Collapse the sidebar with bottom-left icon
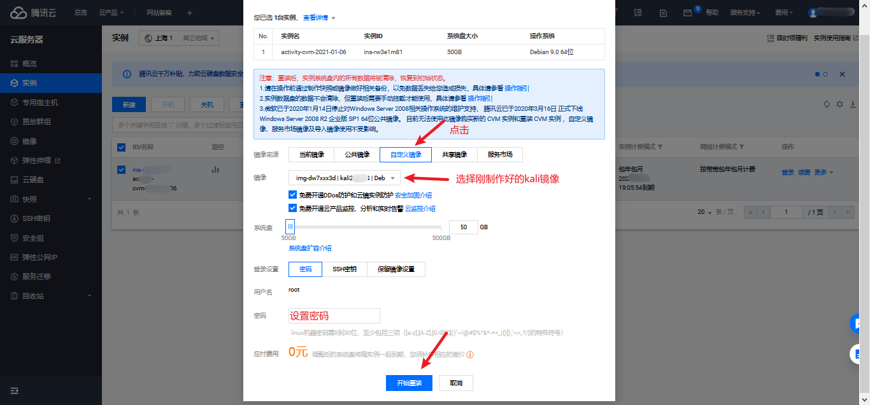This screenshot has width=870, height=405. pos(15,390)
